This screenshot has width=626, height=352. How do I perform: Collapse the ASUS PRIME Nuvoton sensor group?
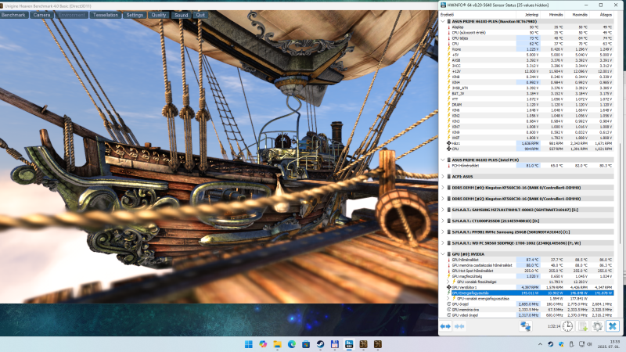click(443, 22)
